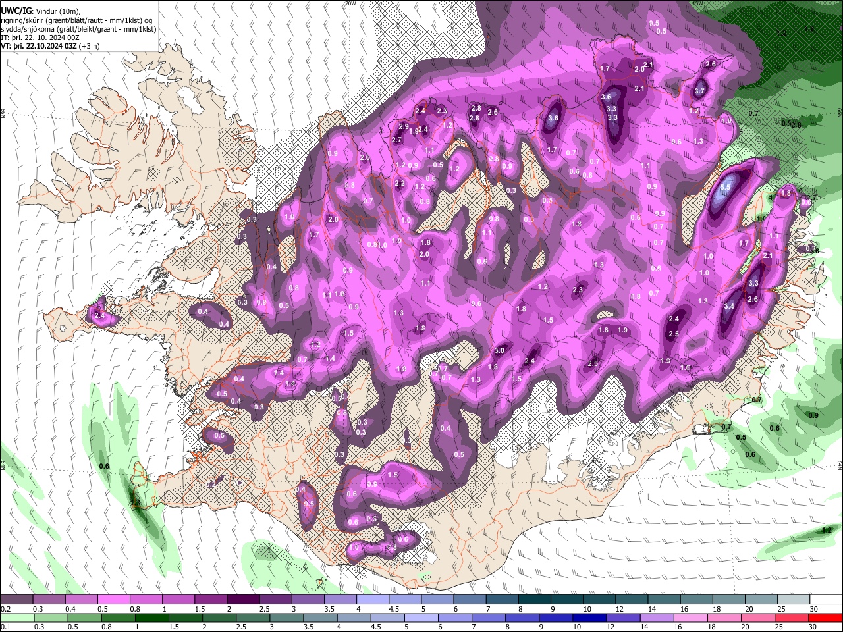This screenshot has height=632, width=843.
Task: Click the 'rigning/skúrir' description line
Action: (x=76, y=20)
